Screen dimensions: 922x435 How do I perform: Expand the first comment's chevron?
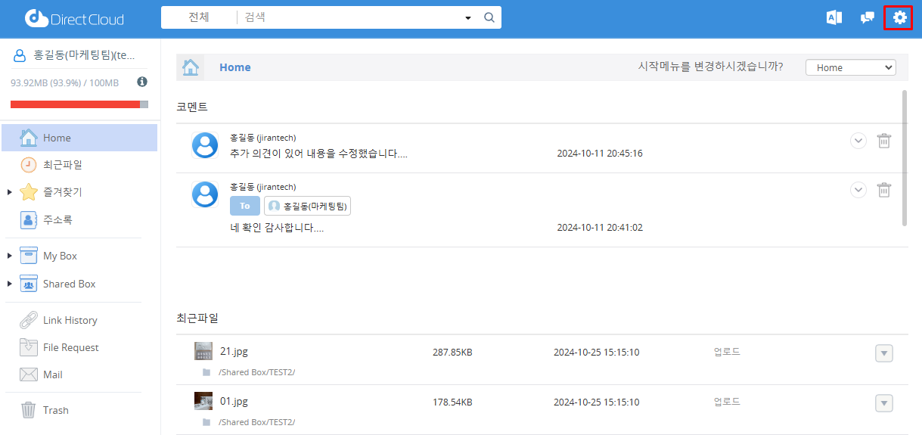pos(858,141)
